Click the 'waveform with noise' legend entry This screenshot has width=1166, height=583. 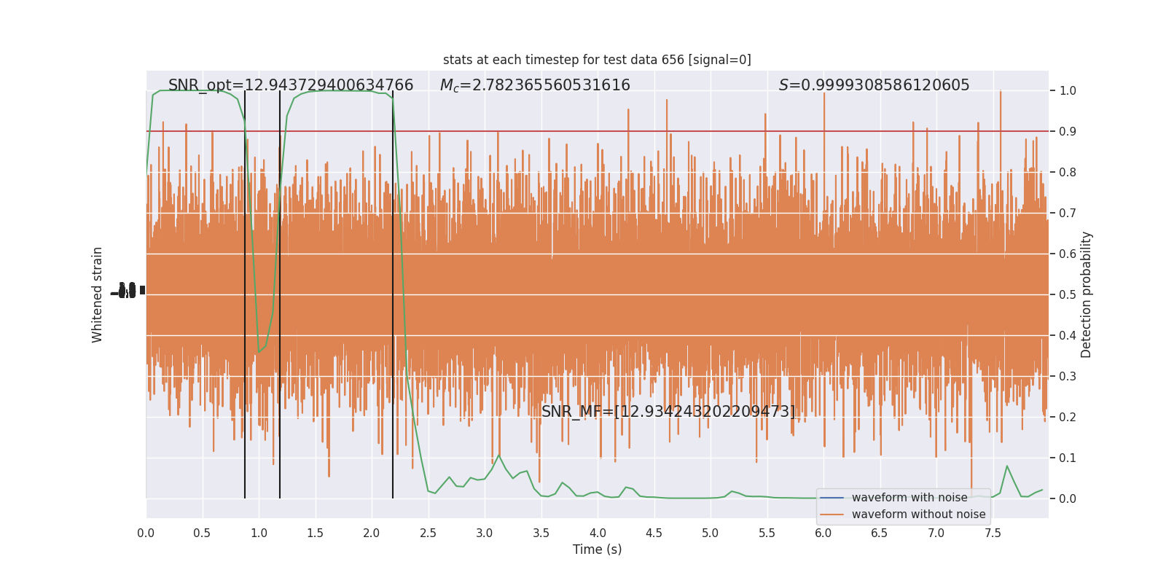(909, 498)
